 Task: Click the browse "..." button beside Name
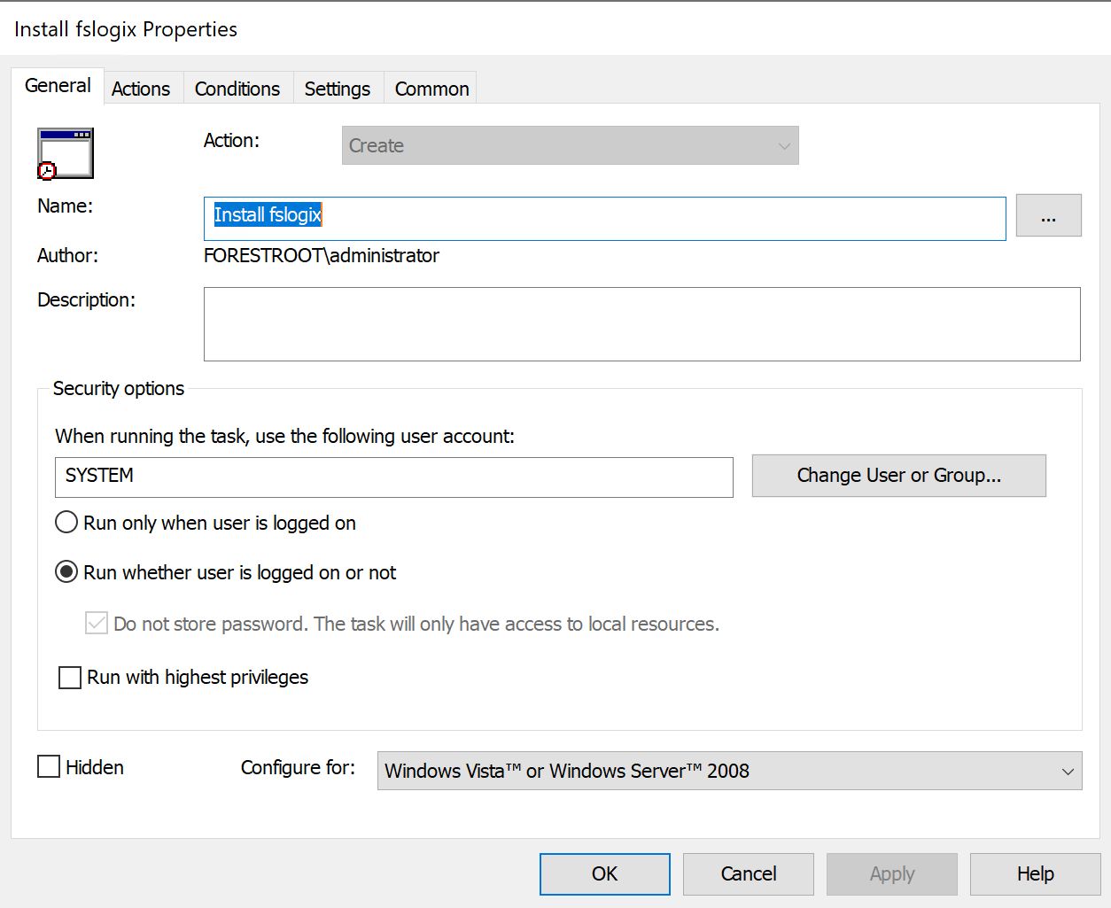pyautogui.click(x=1048, y=215)
